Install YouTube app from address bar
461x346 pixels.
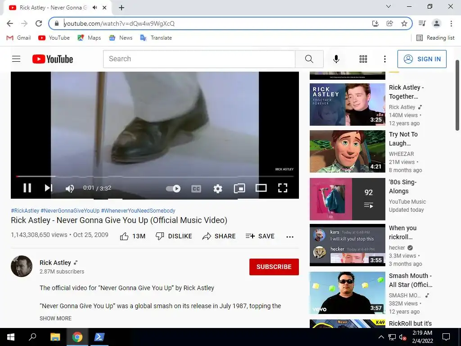point(375,23)
